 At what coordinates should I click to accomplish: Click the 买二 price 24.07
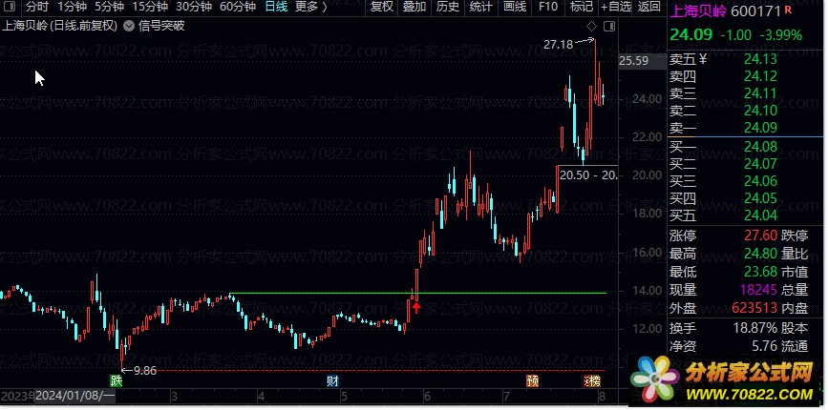(760, 164)
